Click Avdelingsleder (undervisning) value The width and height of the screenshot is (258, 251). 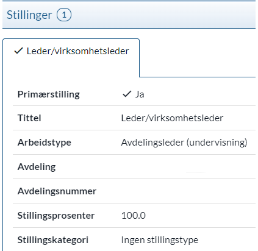(x=184, y=143)
